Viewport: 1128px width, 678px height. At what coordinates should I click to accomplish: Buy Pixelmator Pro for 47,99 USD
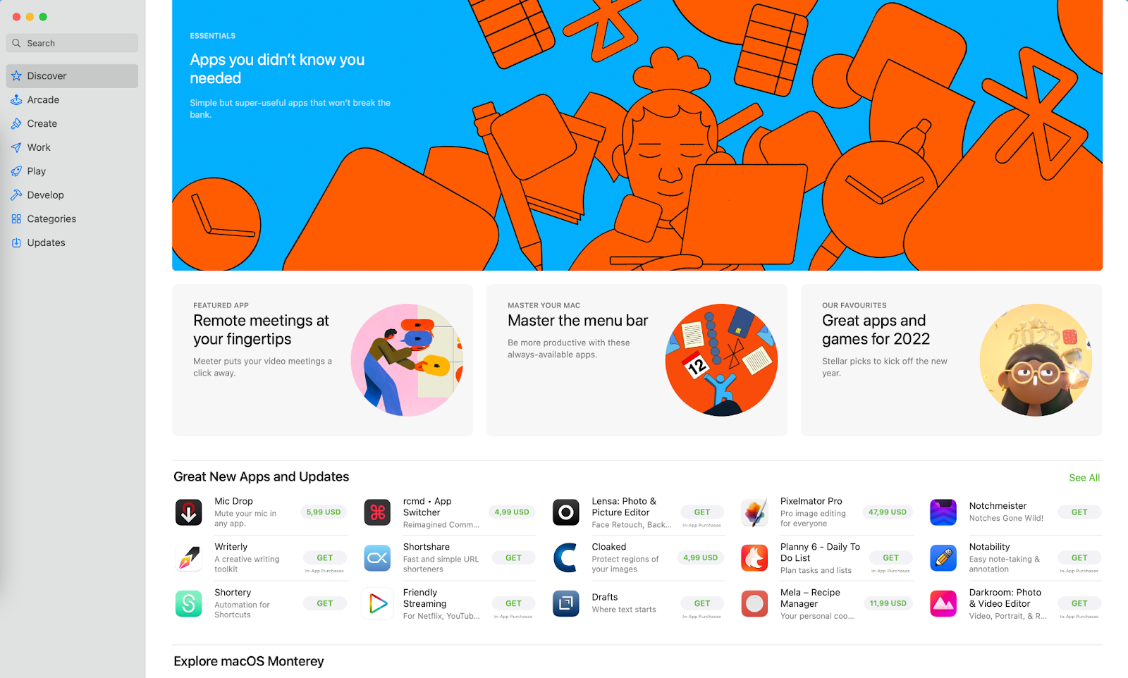(888, 512)
